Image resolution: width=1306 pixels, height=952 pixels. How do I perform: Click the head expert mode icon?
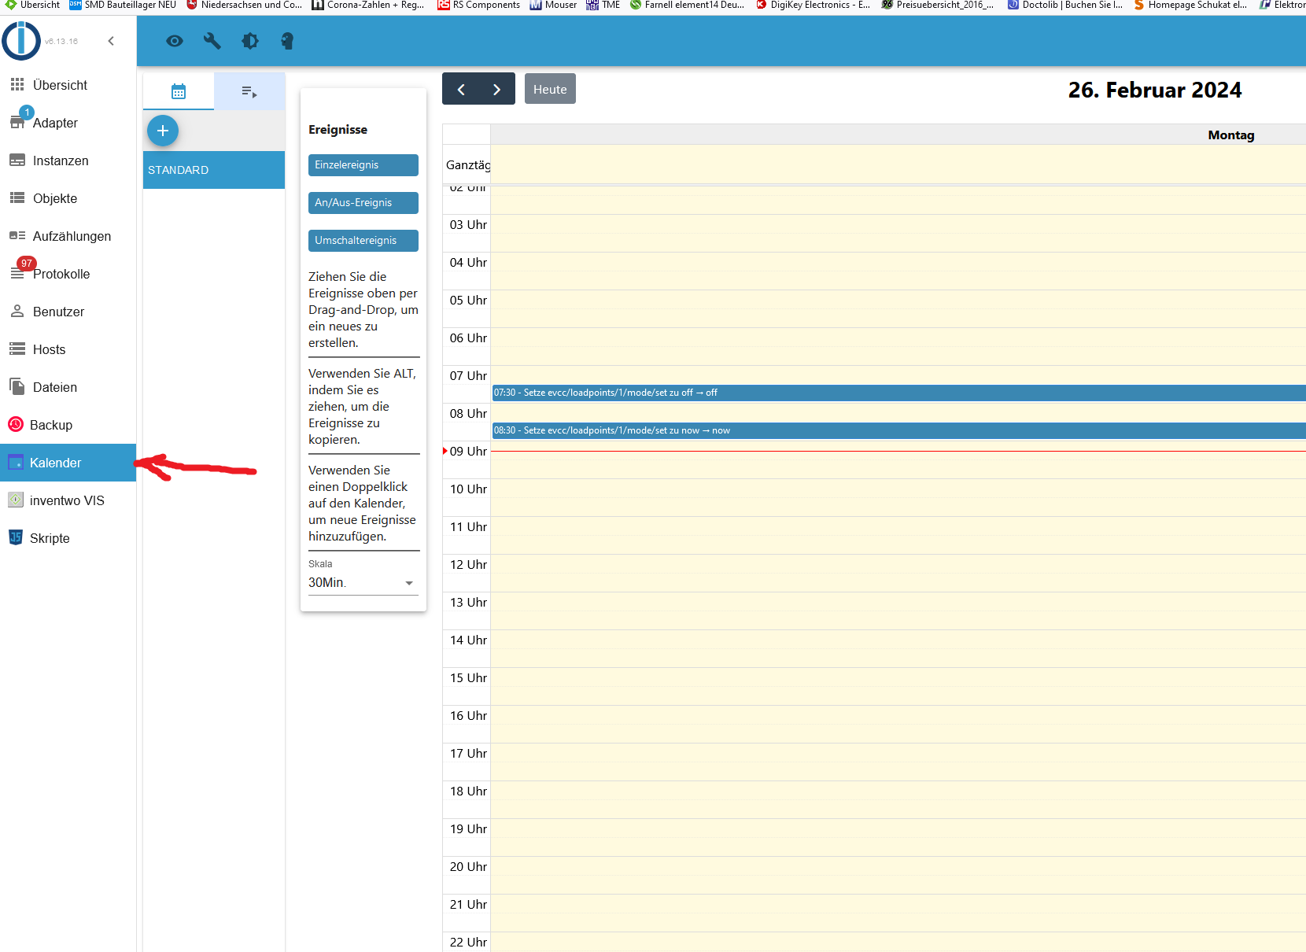click(x=287, y=41)
